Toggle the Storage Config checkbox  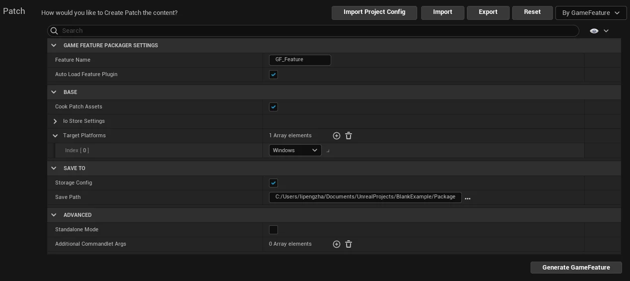pyautogui.click(x=273, y=183)
